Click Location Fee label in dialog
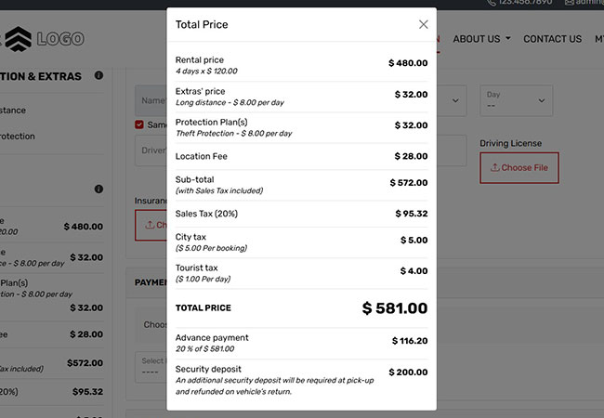The height and width of the screenshot is (418, 604). tap(201, 156)
